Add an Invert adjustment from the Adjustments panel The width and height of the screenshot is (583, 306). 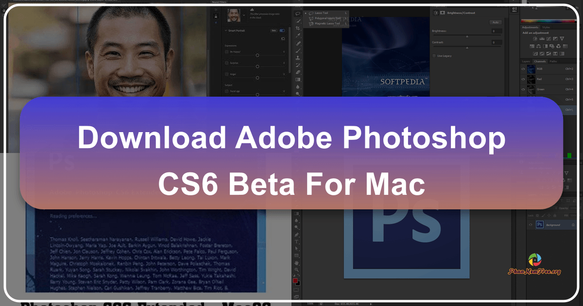pos(535,53)
